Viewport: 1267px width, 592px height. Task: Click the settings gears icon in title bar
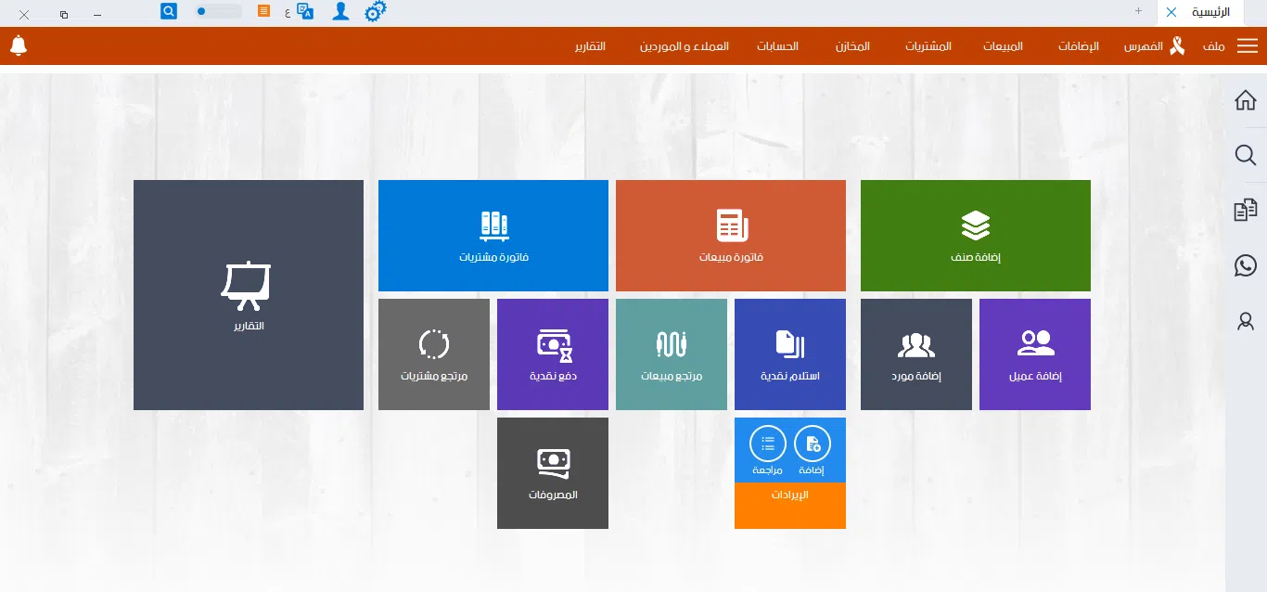376,12
